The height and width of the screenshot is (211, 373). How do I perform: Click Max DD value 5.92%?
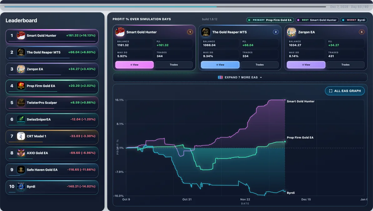coord(122,56)
